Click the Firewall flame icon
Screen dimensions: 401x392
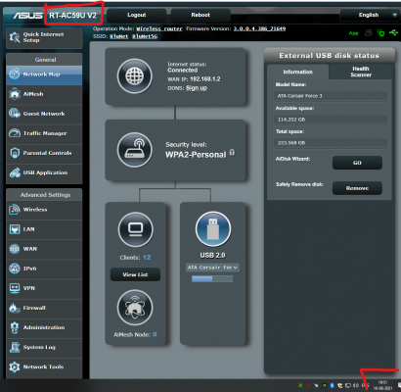[15, 308]
